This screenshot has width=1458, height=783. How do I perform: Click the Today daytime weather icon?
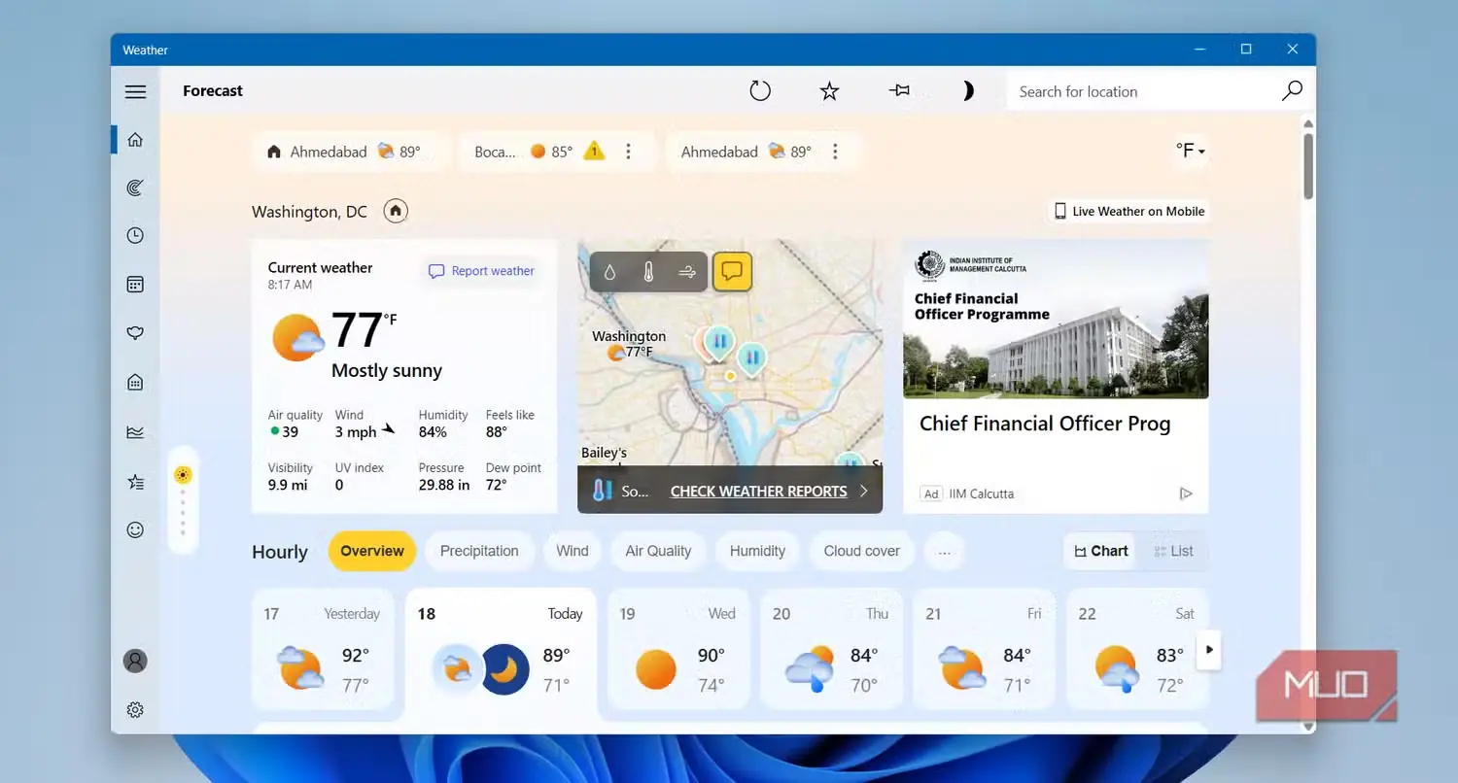point(456,668)
